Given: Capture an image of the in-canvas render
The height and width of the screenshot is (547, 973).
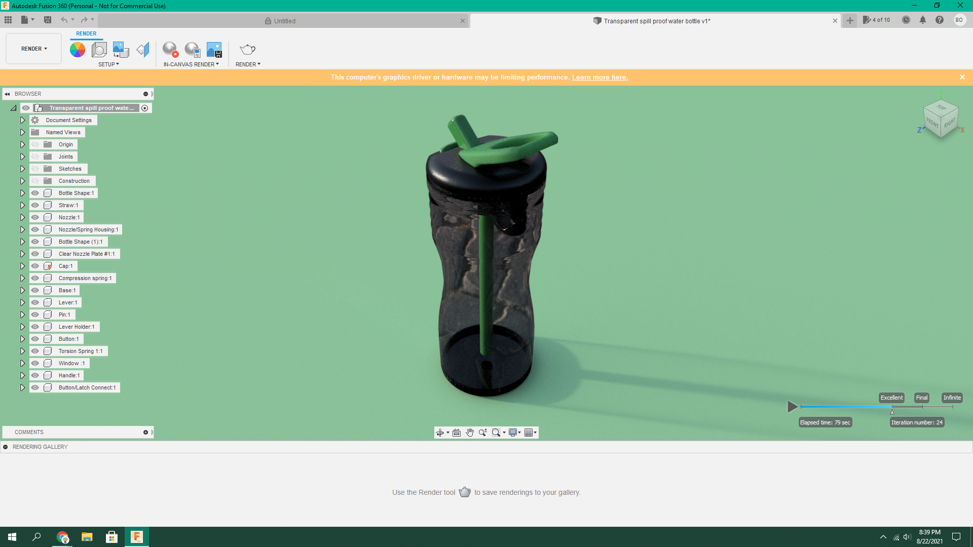Looking at the screenshot, I should point(214,49).
